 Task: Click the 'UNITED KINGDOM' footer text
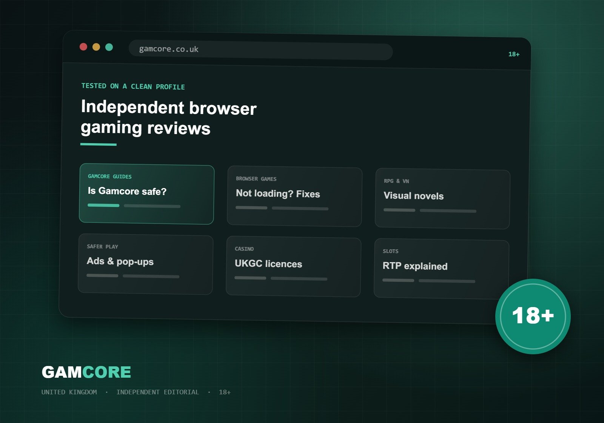point(69,392)
